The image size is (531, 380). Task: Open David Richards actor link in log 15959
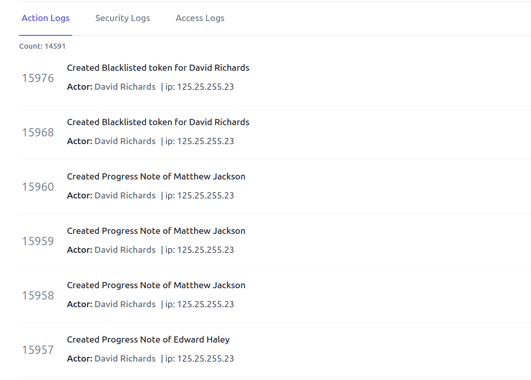coord(125,250)
